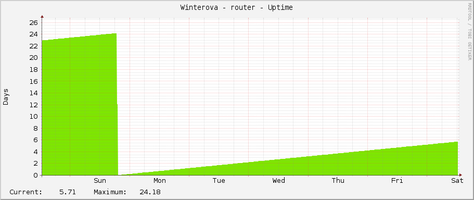Image resolution: width=474 pixels, height=200 pixels.
Task: Click the current value '5.71'
Action: tap(68, 192)
